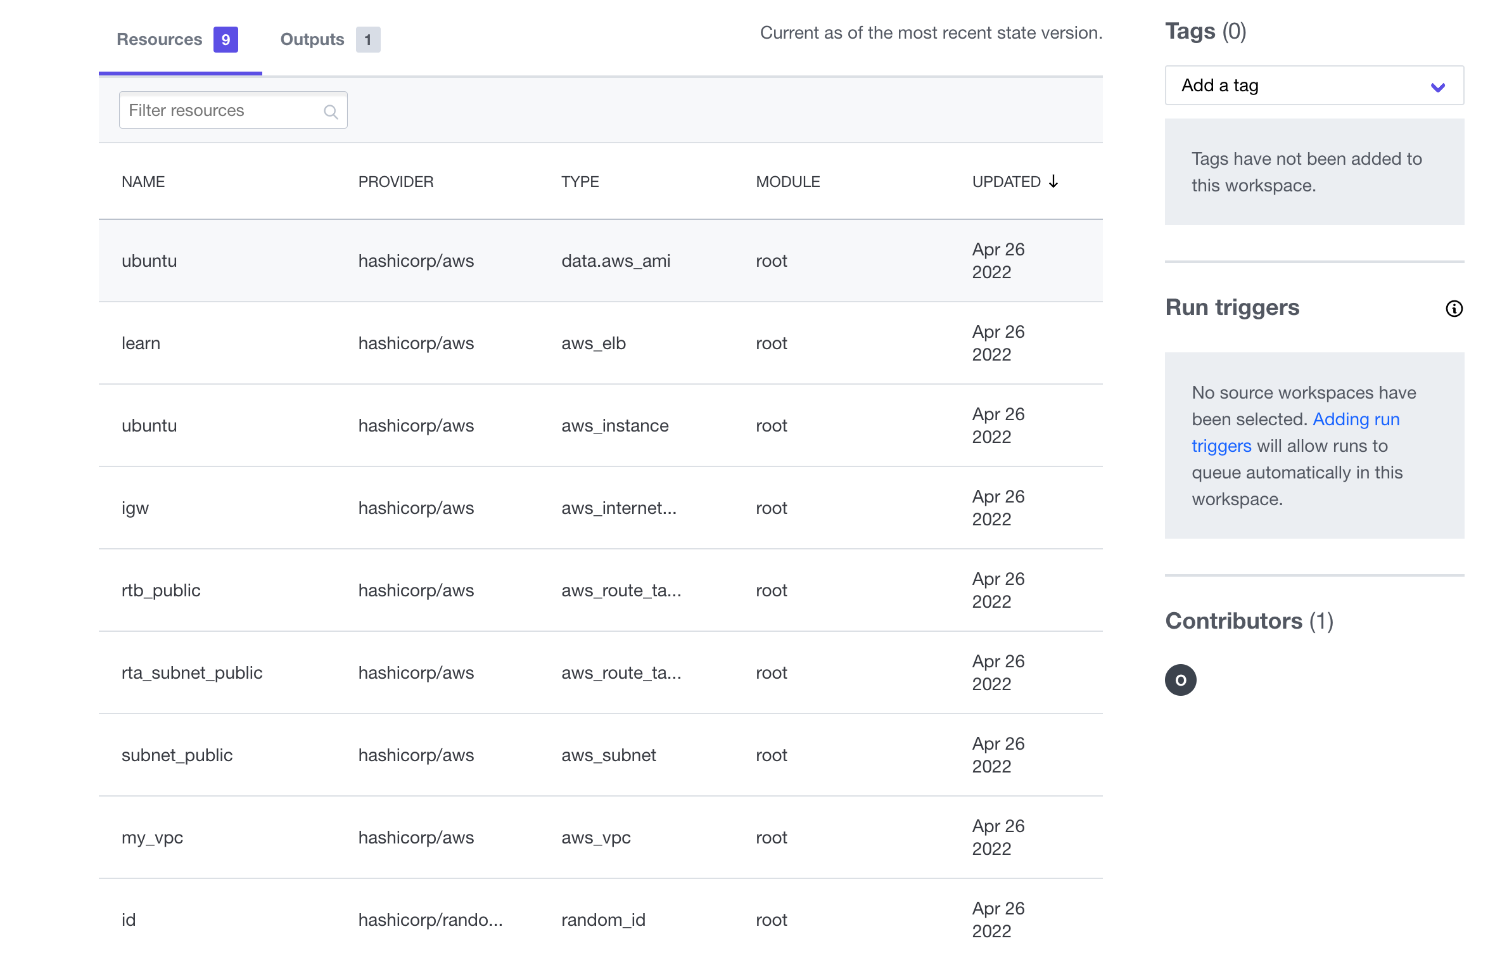Click the sort arrow on the UPDATED column
The width and height of the screenshot is (1495, 955).
(1053, 181)
